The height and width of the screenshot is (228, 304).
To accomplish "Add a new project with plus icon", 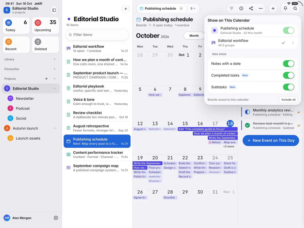I will click(x=46, y=79).
